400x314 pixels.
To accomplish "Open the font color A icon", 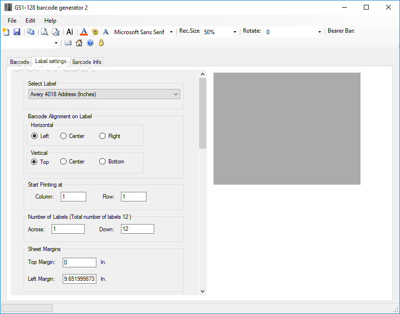I will coord(84,32).
